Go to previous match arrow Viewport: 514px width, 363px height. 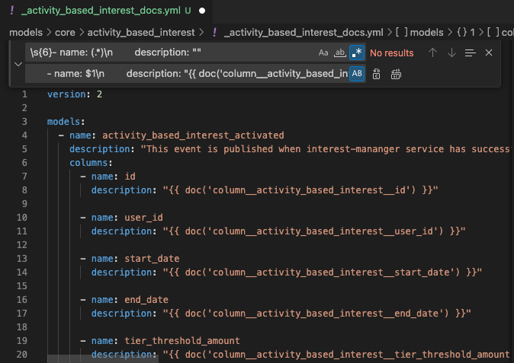[x=433, y=53]
